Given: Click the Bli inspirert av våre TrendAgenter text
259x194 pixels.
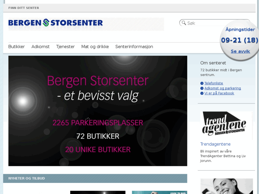Looking at the screenshot, I should click(223, 156).
